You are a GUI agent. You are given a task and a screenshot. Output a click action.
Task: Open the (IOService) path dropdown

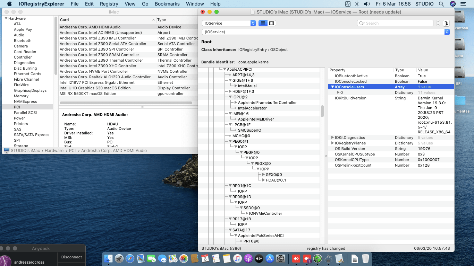point(326,32)
